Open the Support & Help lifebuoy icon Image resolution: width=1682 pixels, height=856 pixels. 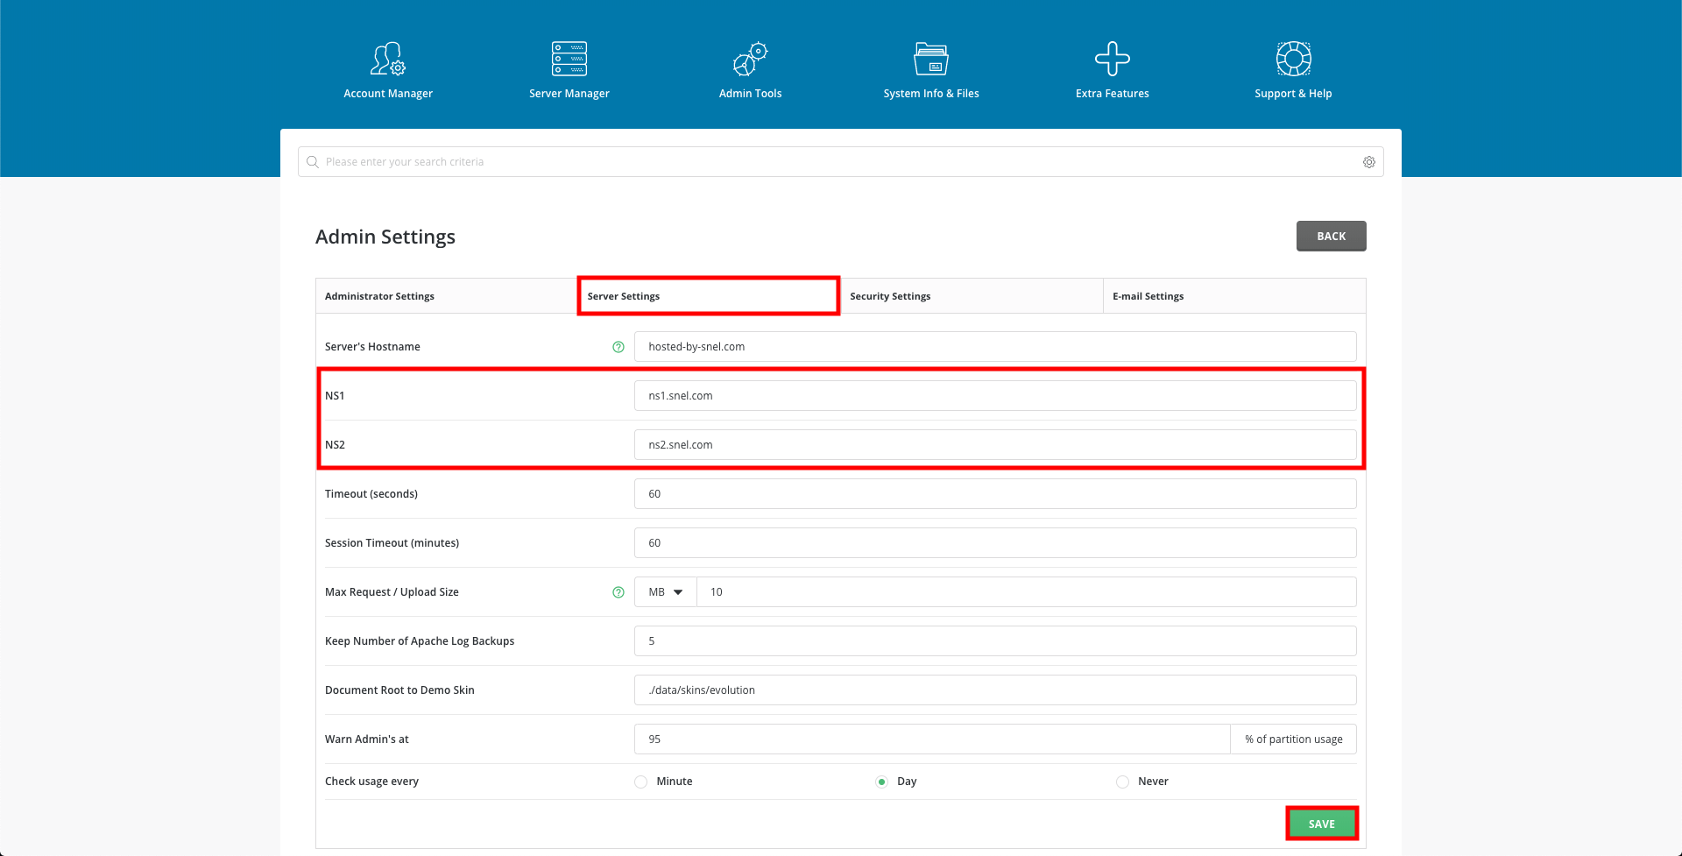[1294, 59]
